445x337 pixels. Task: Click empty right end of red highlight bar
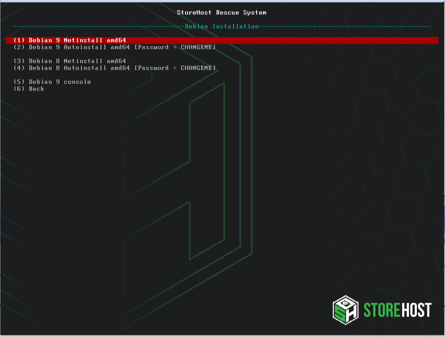(390, 40)
